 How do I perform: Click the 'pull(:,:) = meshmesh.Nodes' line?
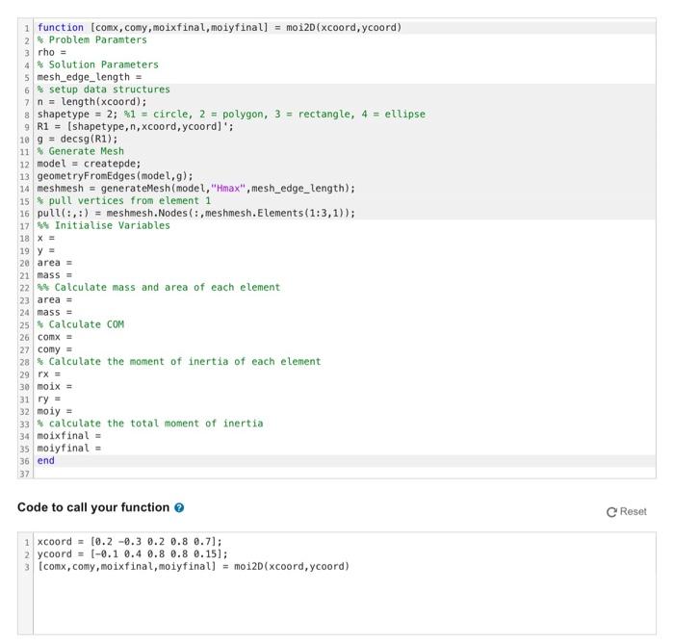196,213
